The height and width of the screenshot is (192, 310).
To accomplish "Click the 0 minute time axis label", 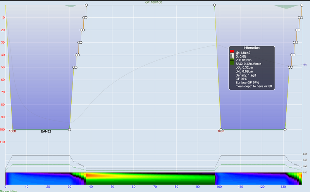I will (5, 187).
